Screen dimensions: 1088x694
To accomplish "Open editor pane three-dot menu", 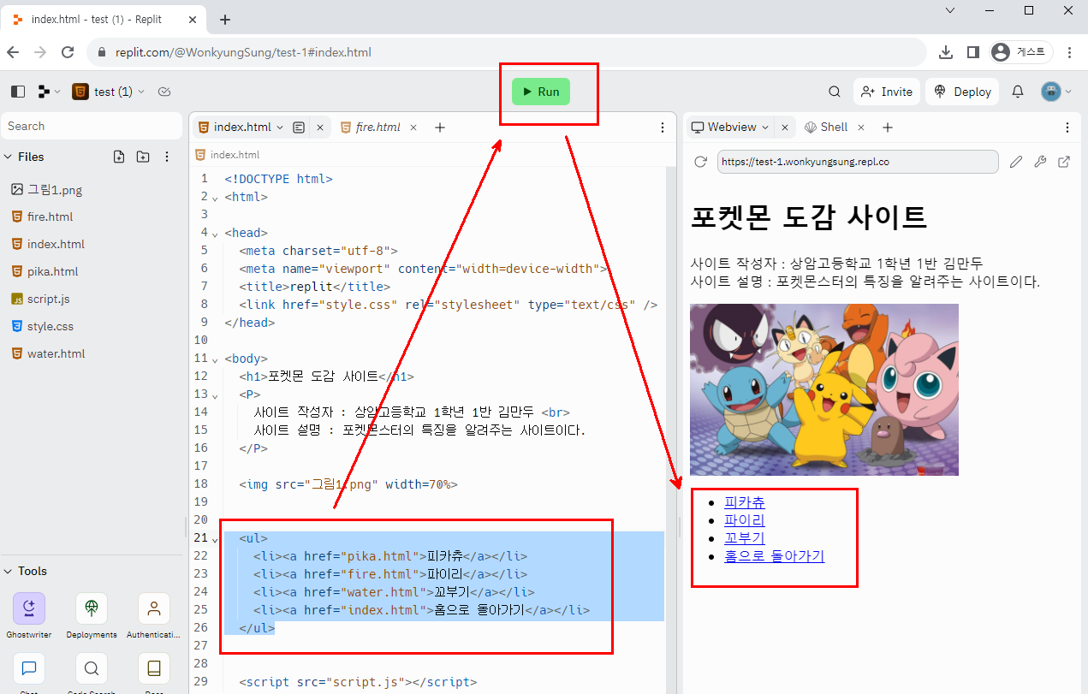I will click(x=662, y=127).
